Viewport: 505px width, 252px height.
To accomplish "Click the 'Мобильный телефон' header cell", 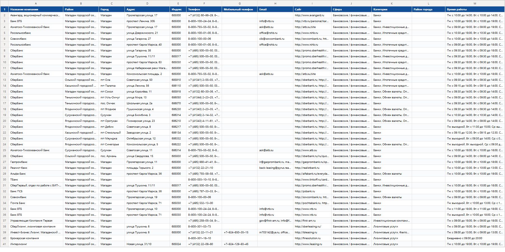I will click(x=240, y=9).
